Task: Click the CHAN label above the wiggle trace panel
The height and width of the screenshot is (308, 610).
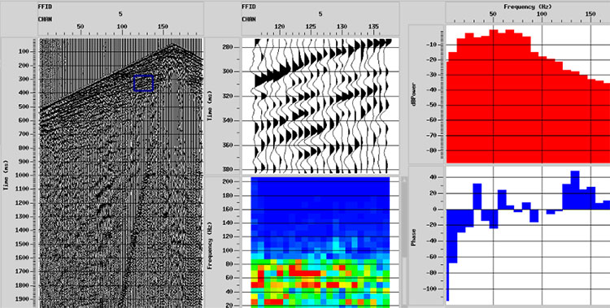Action: [249, 19]
